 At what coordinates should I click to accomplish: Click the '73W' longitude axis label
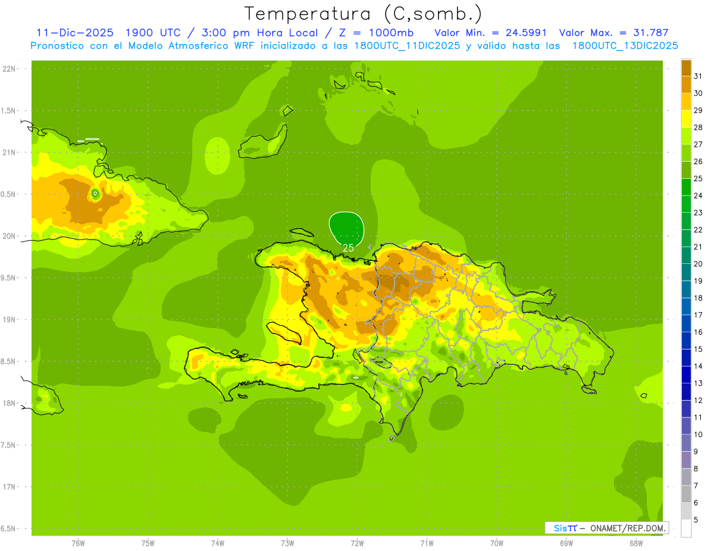point(287,543)
